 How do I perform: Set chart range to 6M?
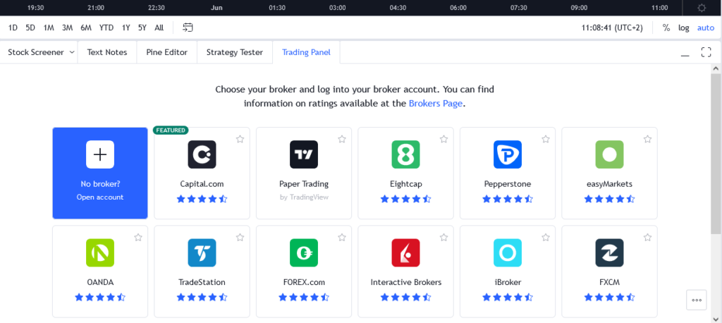(85, 28)
